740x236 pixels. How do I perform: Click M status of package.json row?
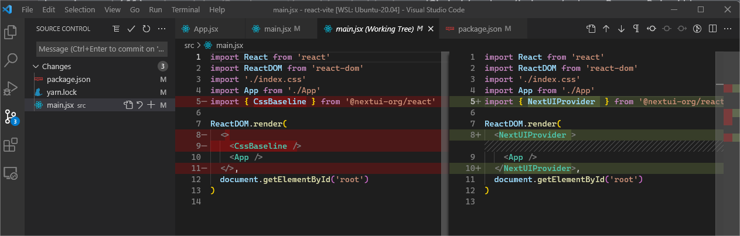pos(163,79)
